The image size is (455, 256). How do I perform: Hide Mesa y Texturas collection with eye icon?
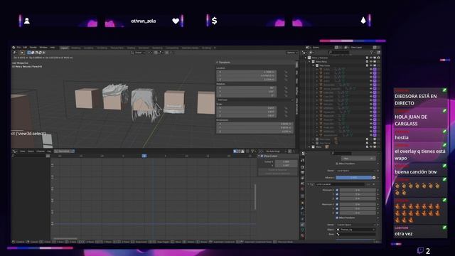coord(371,58)
